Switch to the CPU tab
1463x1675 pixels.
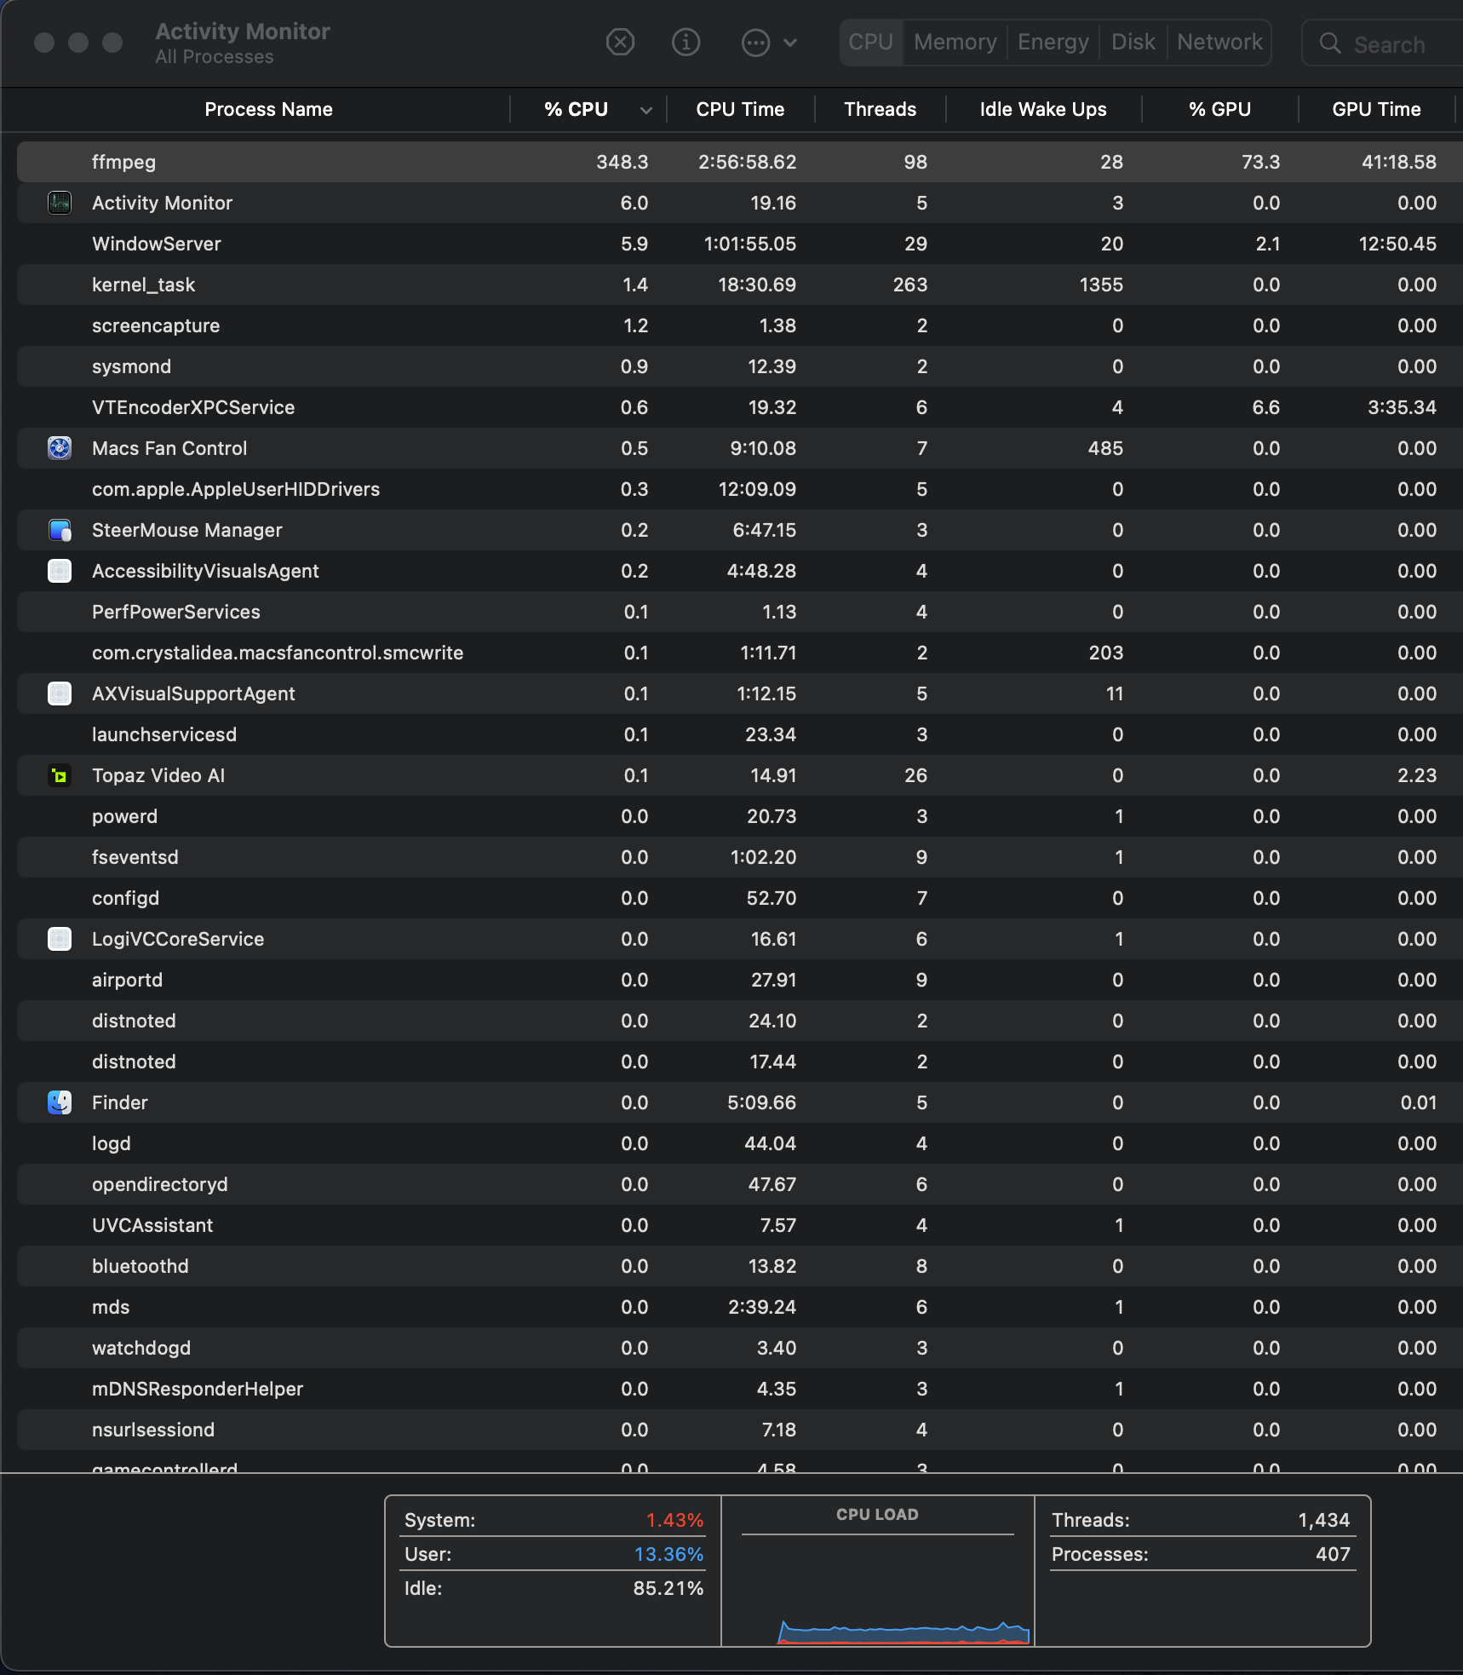pos(871,42)
